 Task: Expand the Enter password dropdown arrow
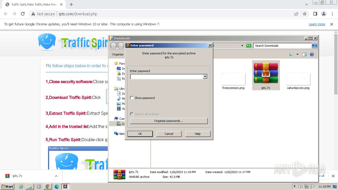(205, 77)
